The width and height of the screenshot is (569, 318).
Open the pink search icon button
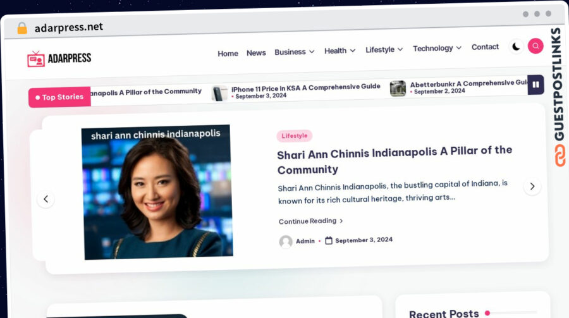tap(535, 46)
